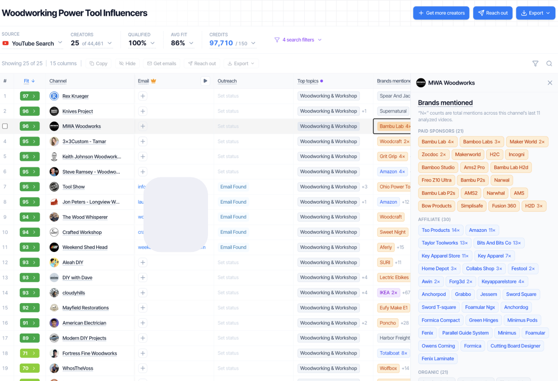Click the Email column header
The width and height of the screenshot is (558, 381).
143,81
